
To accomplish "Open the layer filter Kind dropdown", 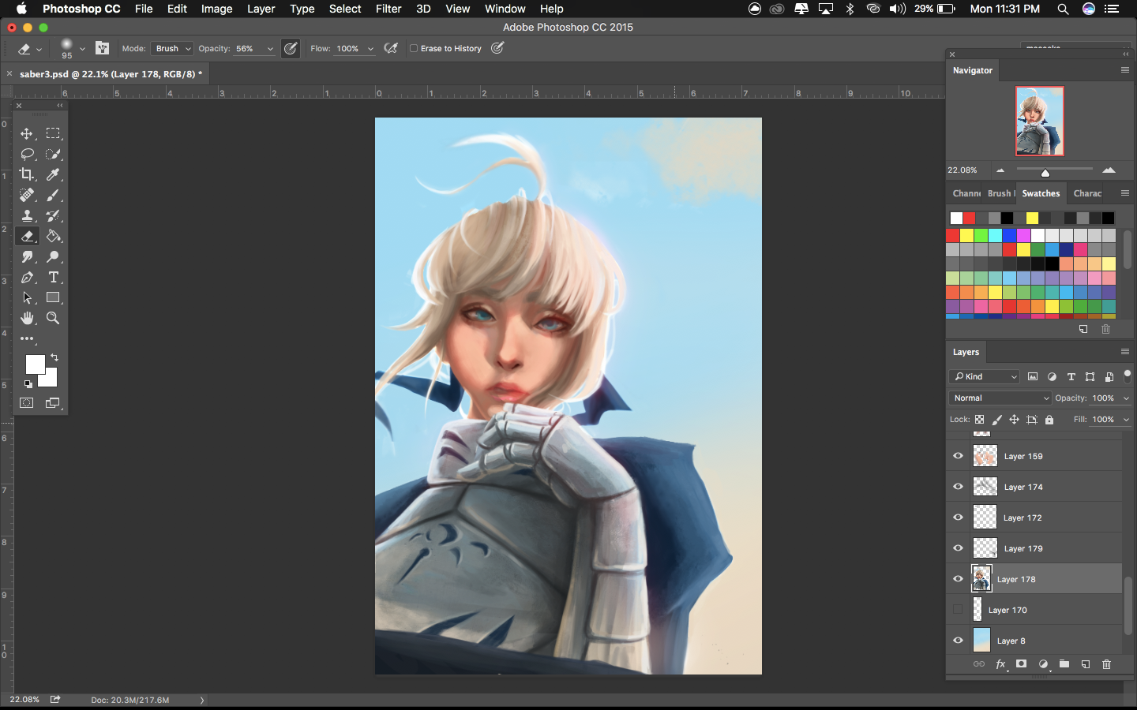I will point(985,376).
